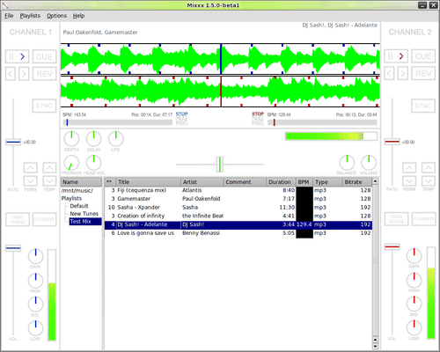Open the Options menu

tap(56, 16)
